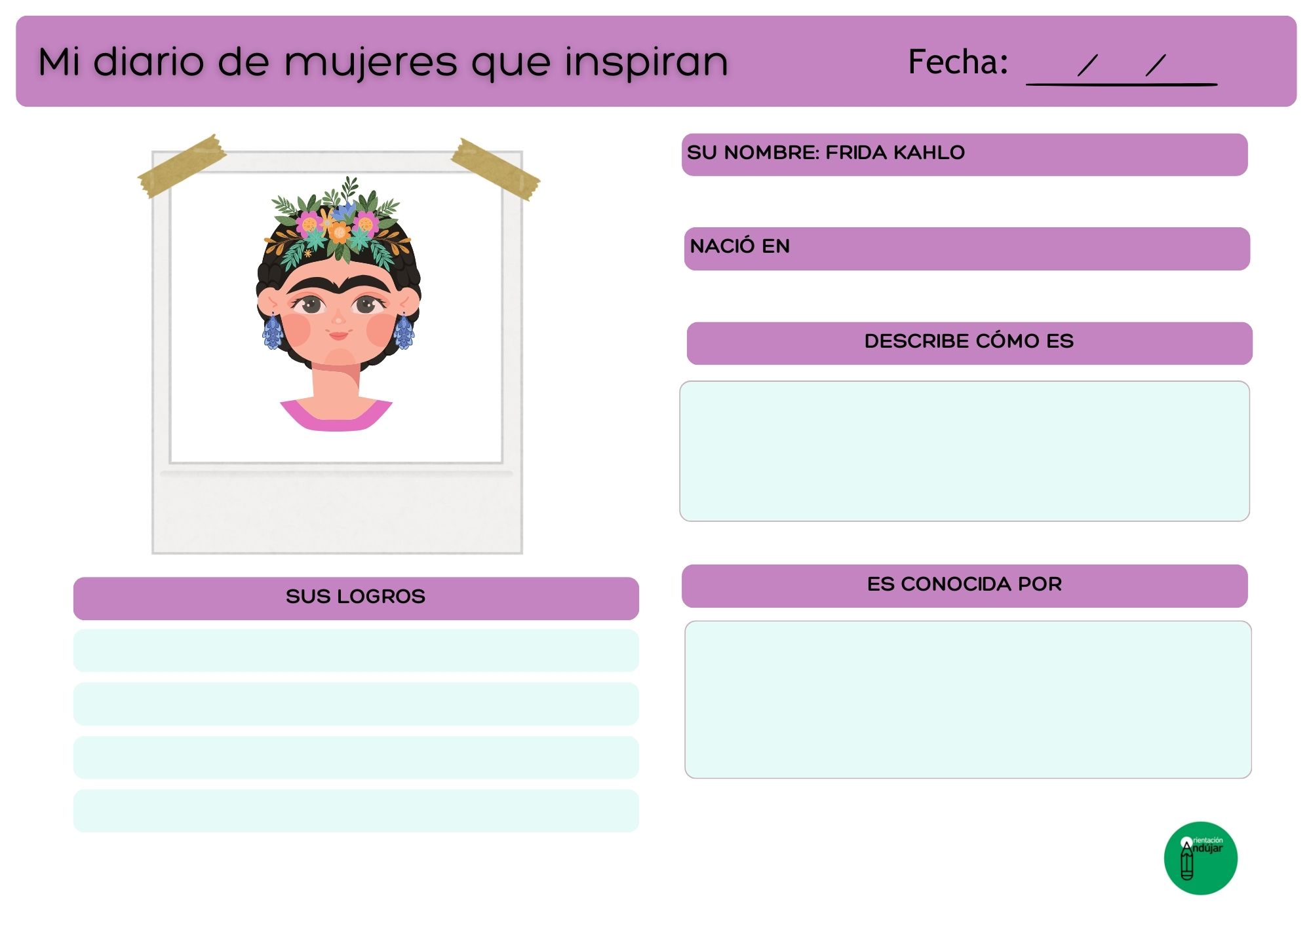The height and width of the screenshot is (926, 1311).
Task: Click the first line under SUS LOGROS
Action: (356, 650)
